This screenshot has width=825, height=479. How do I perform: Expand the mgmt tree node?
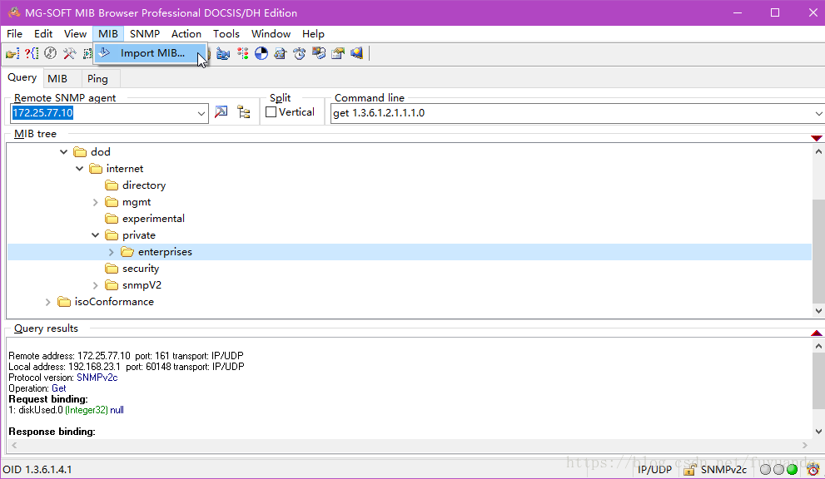[95, 202]
